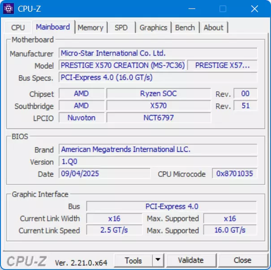Click the Ver. 2.21.0.x64 version text

click(81, 263)
